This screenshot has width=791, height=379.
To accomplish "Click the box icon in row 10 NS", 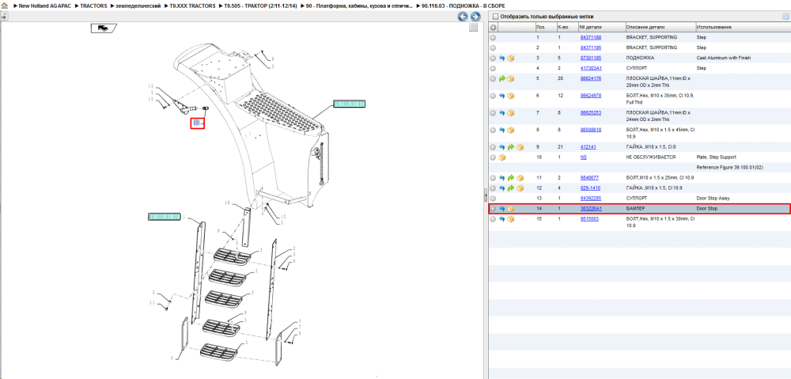I will 502,157.
